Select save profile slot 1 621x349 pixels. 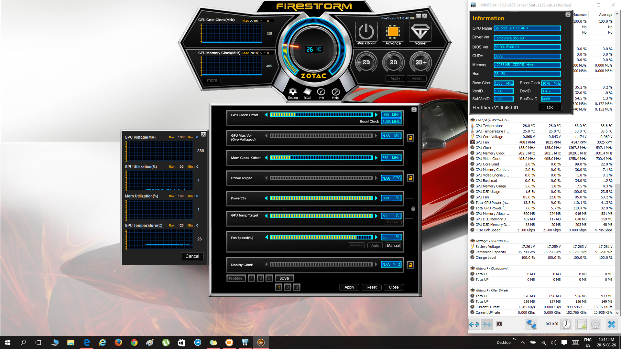coord(252,278)
